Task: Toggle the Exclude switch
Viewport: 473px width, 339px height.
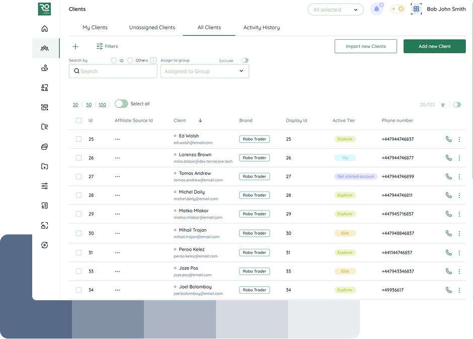Action: pyautogui.click(x=245, y=60)
